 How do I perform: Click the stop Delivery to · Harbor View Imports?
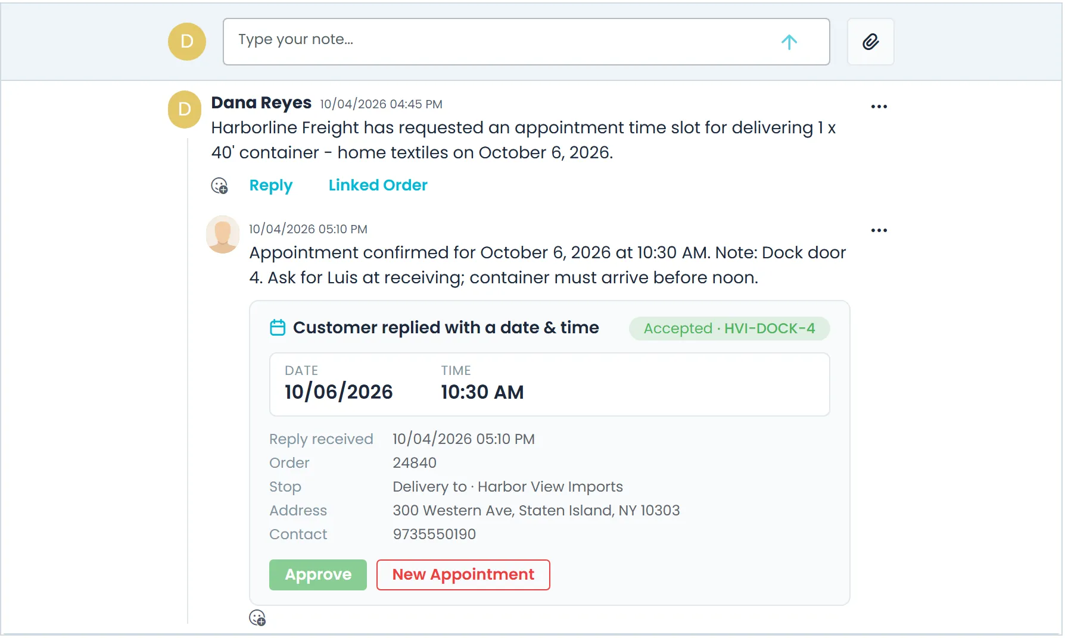(x=507, y=487)
